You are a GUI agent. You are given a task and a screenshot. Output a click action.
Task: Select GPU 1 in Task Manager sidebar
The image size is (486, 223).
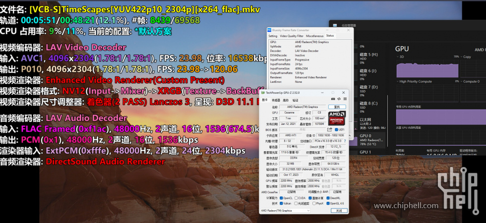[x=371, y=153]
